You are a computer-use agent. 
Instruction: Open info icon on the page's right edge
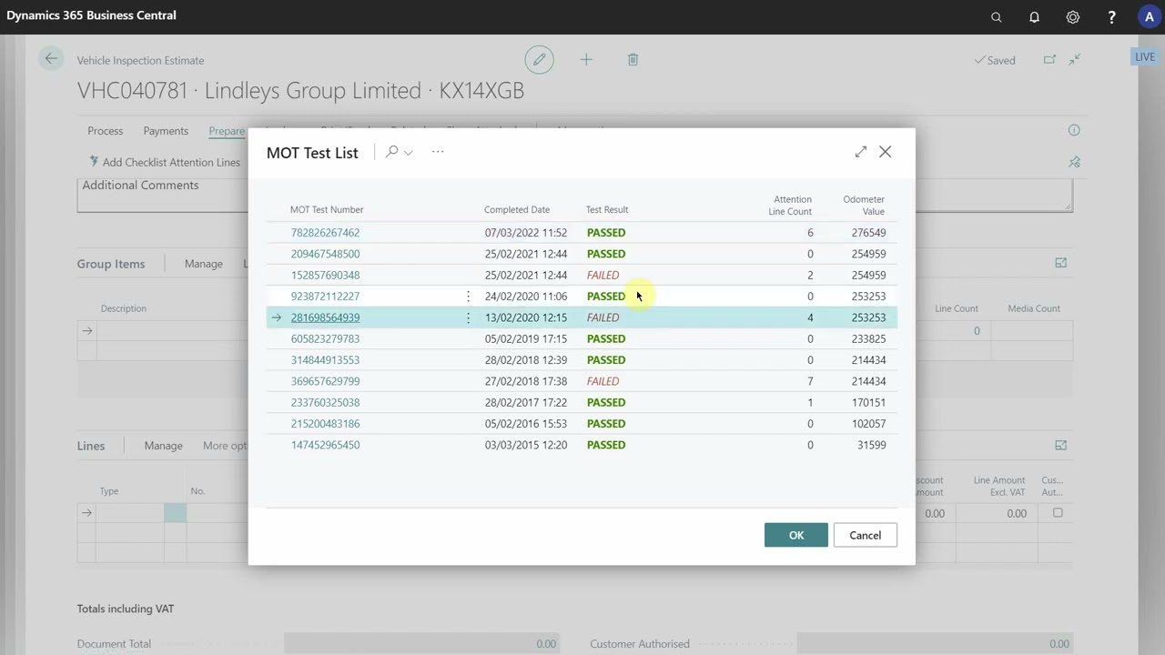tap(1074, 130)
